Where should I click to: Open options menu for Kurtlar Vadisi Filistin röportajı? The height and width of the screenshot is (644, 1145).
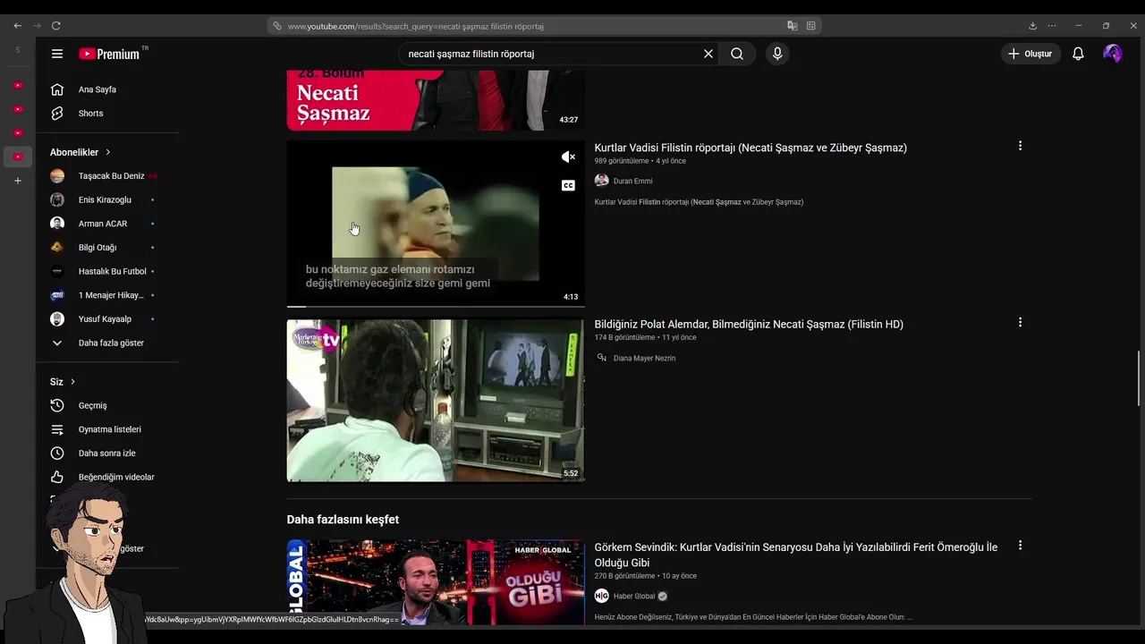pyautogui.click(x=1020, y=146)
